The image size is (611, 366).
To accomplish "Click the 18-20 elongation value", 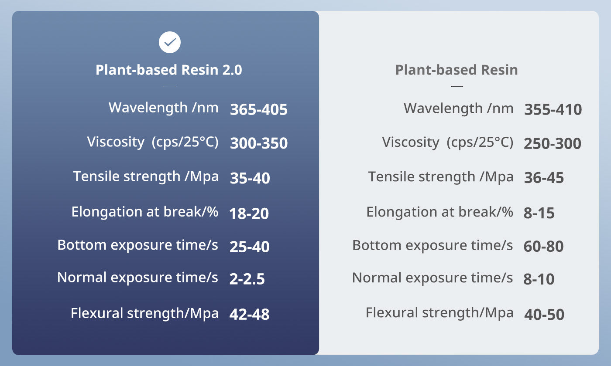I will [249, 213].
